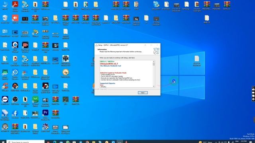
Task: Select the TeamViewer desktop shortcut
Action: [x=5, y=100]
